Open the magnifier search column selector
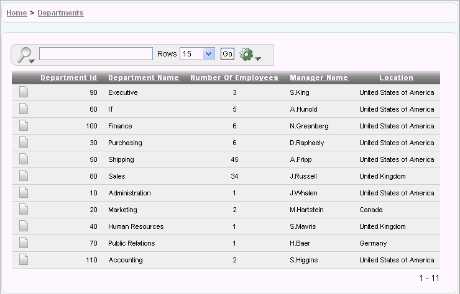 (25, 55)
